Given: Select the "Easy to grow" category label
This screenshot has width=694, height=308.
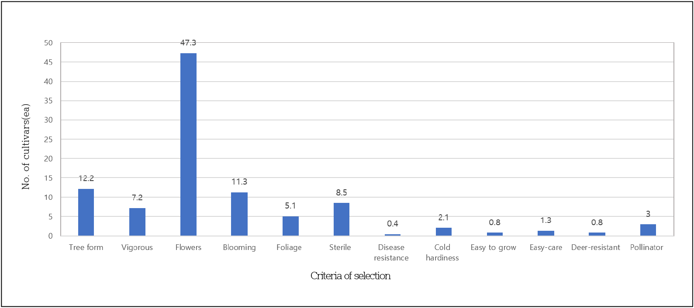Looking at the screenshot, I should [494, 247].
